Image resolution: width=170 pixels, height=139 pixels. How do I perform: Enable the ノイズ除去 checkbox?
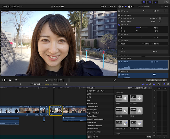[119, 34]
